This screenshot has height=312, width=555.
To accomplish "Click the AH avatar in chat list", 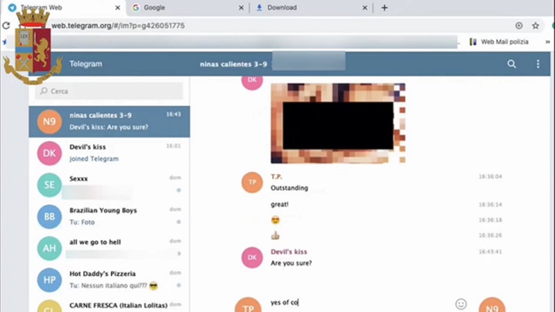I will click(x=49, y=248).
